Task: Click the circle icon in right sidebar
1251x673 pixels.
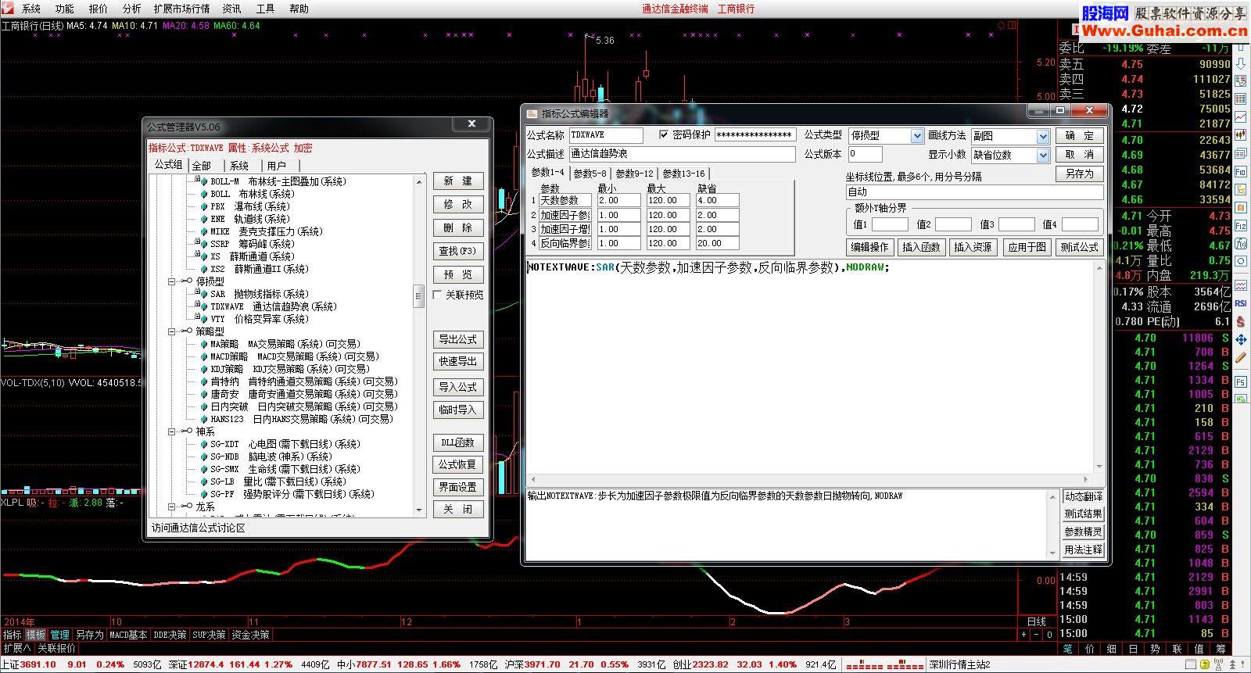Action: [1241, 261]
